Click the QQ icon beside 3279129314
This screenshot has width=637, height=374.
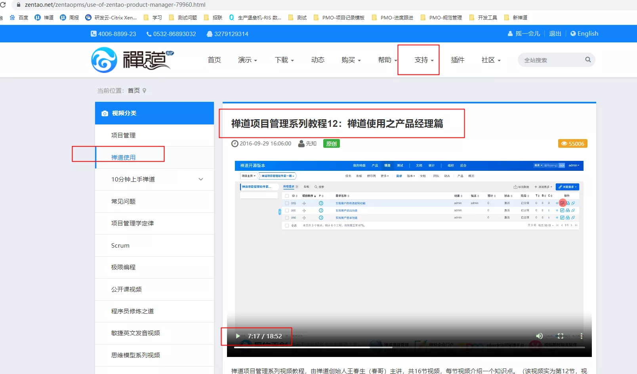click(210, 34)
